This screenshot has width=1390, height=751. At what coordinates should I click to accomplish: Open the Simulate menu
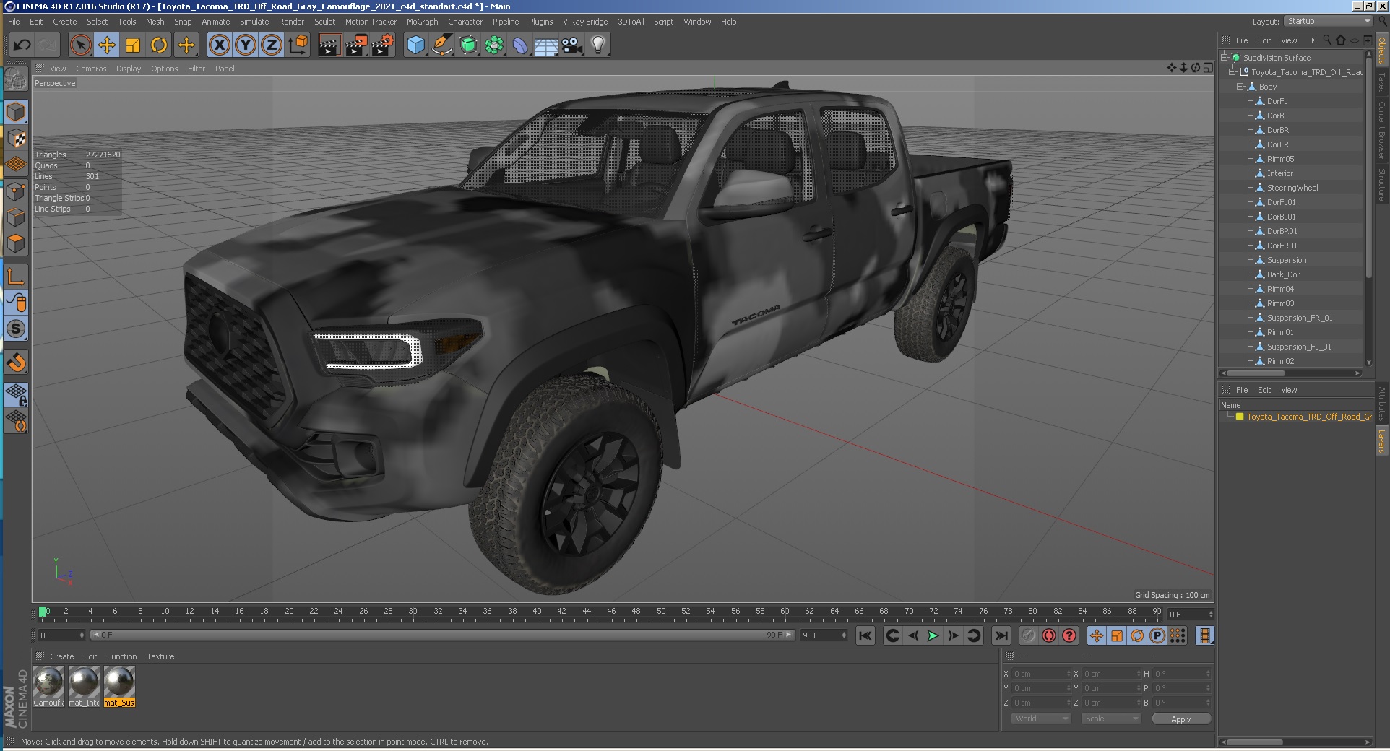click(254, 22)
